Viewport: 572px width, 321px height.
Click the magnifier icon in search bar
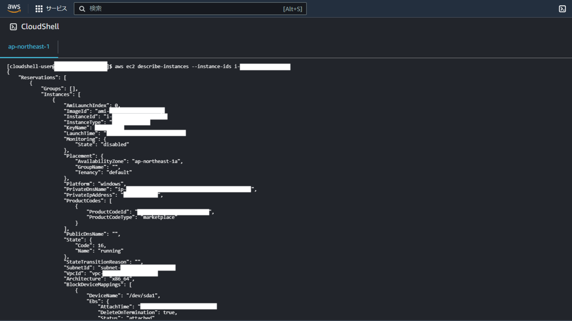pyautogui.click(x=82, y=9)
